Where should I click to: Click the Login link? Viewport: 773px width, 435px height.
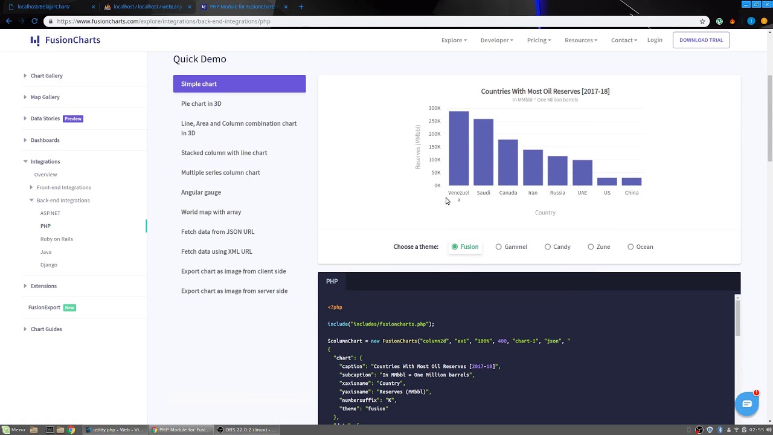pyautogui.click(x=655, y=40)
